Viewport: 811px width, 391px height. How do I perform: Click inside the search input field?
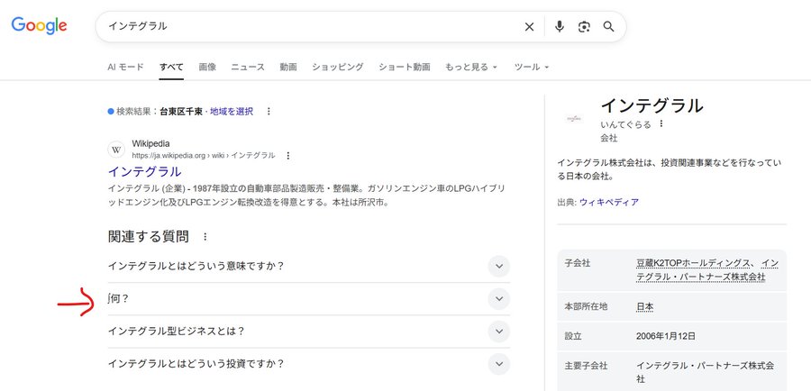306,27
